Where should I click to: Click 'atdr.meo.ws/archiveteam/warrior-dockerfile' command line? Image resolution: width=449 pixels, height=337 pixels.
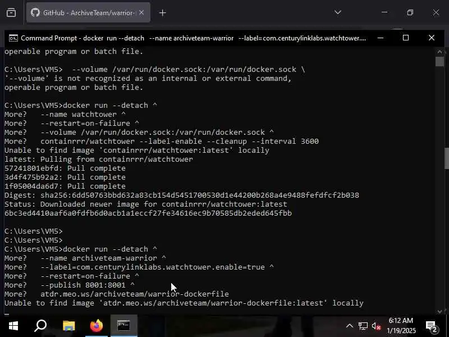coord(135,294)
